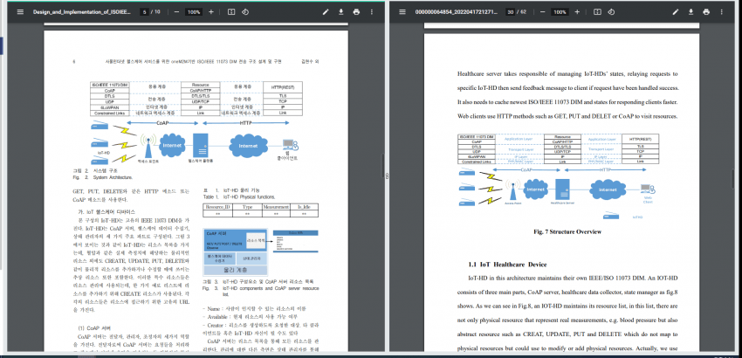Open sidebar menu in right PDF viewer
The height and width of the screenshot is (358, 742).
click(402, 12)
